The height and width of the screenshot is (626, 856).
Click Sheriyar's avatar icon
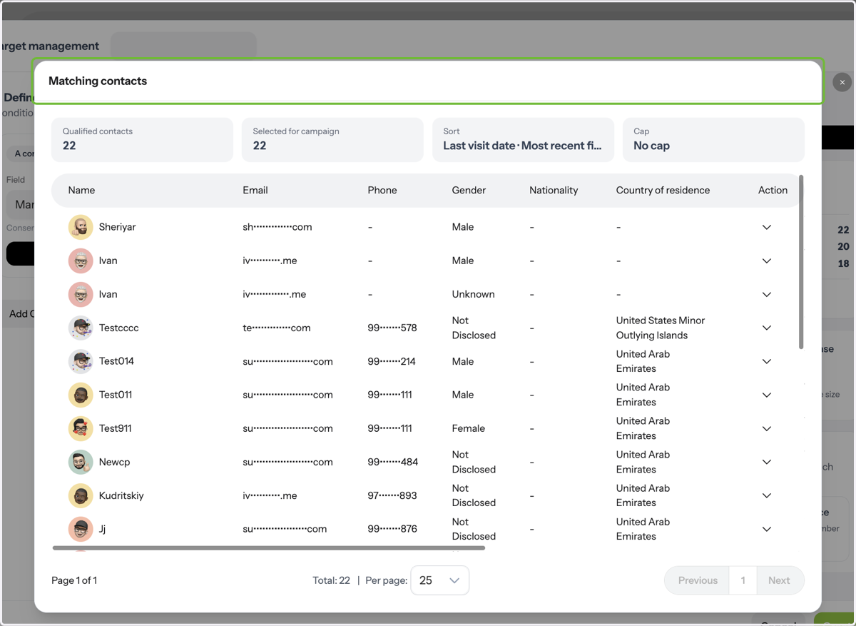(81, 227)
